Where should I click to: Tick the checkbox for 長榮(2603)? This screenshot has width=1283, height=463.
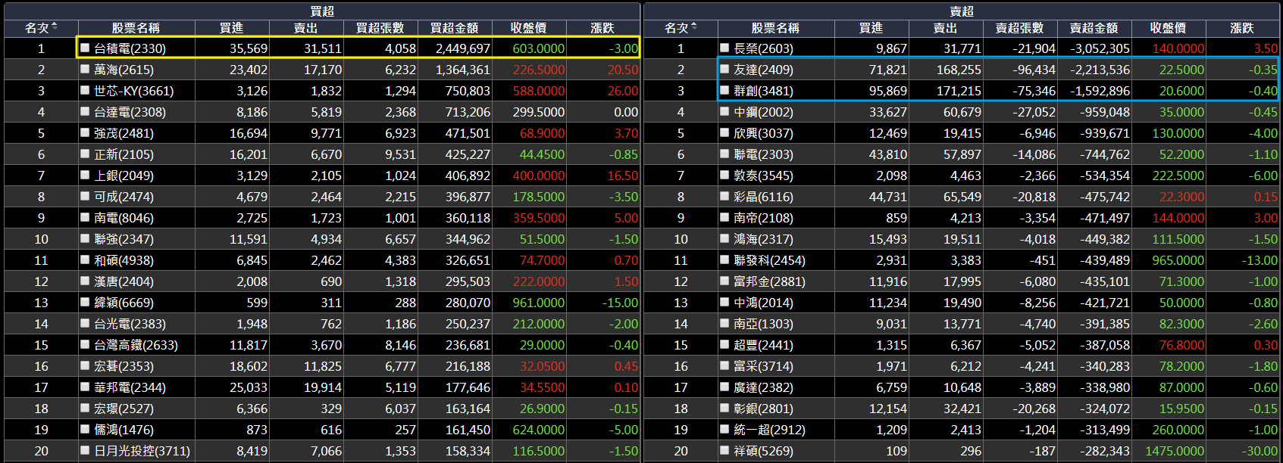tap(724, 48)
